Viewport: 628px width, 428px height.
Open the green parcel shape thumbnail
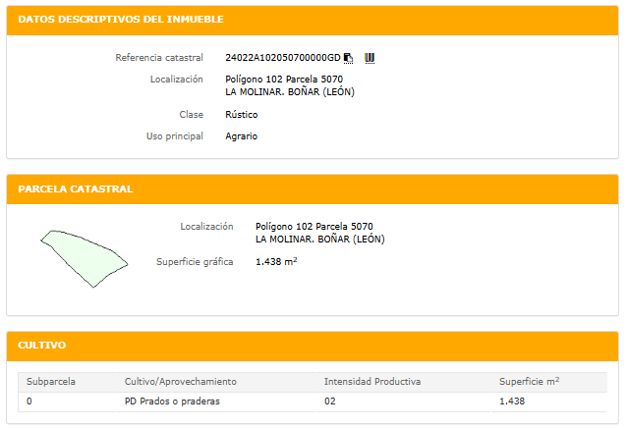pos(84,257)
